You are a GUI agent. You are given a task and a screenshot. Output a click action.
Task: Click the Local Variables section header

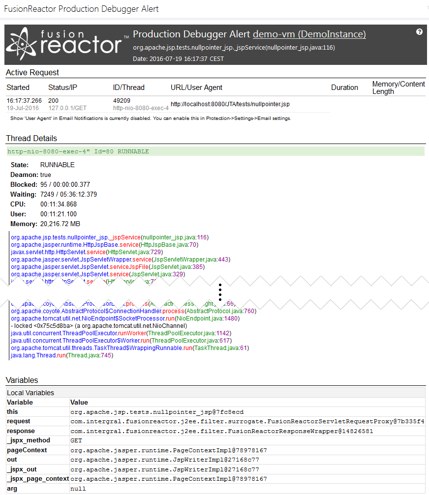pos(215,393)
